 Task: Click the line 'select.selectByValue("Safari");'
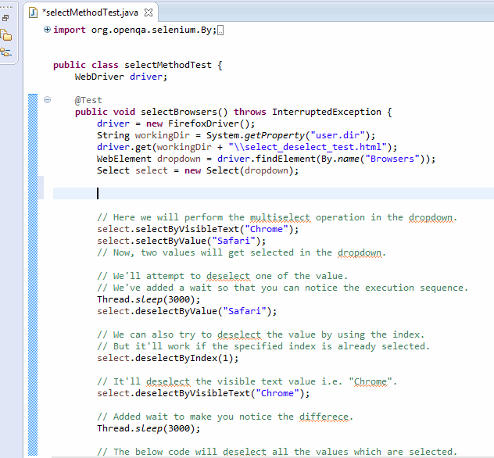pos(181,241)
